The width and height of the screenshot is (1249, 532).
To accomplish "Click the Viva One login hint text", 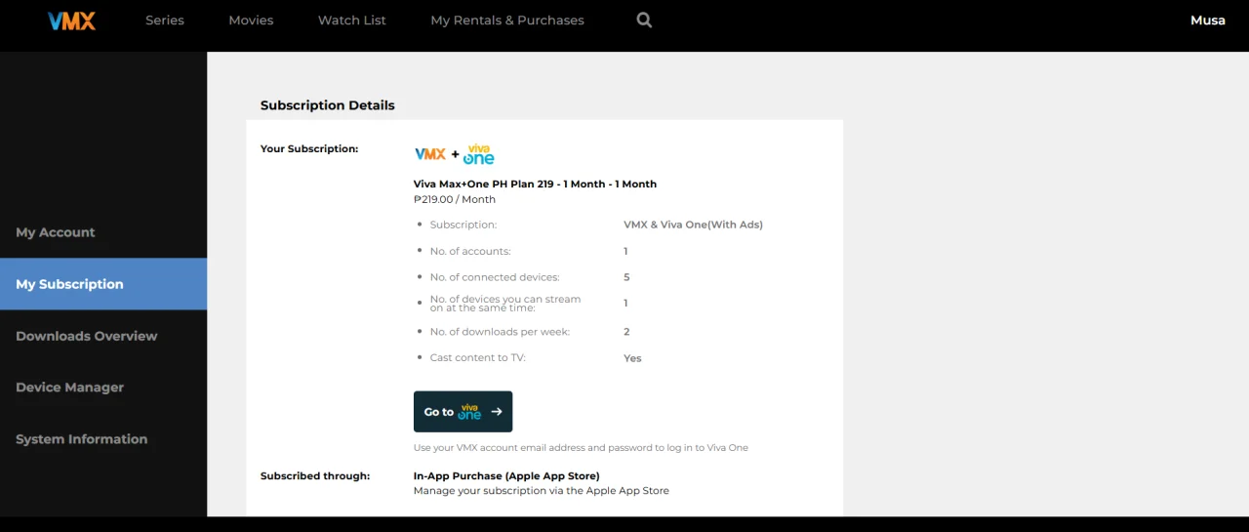I will 581,448.
